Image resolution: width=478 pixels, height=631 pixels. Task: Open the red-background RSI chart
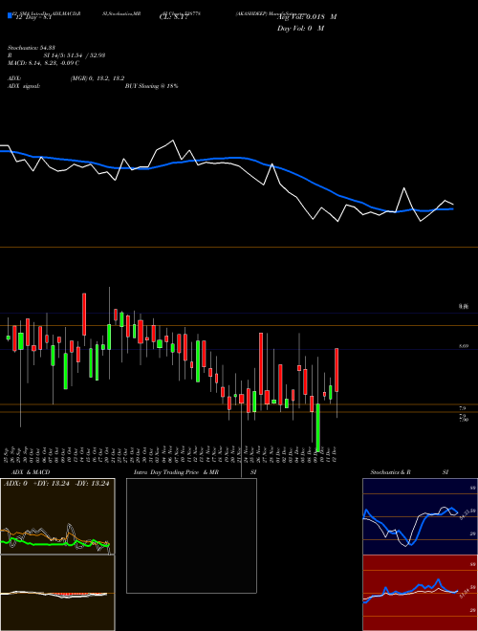[x=420, y=593]
